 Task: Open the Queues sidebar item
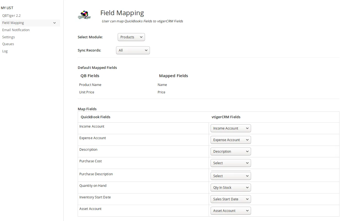(x=8, y=44)
